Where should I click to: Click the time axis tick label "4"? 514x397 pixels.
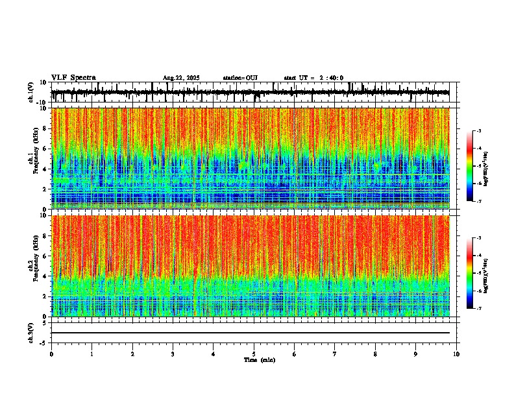tap(214, 354)
